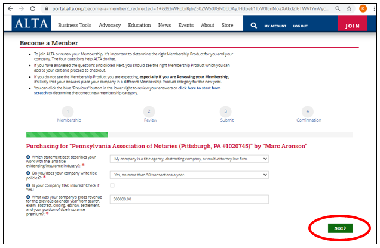Viewport: 380px width, 248px height.
Task: Open the orange K profile avatar
Action: point(363,9)
